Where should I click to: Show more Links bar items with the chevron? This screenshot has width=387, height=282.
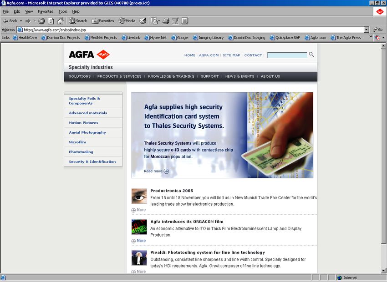click(371, 37)
